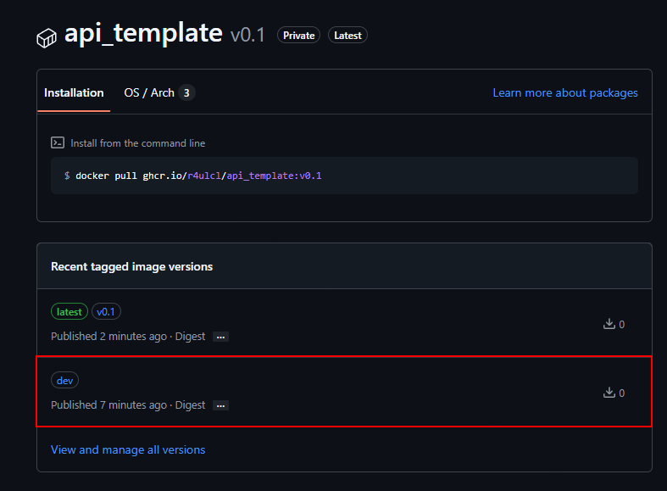Click the Private badge next to title

click(x=298, y=36)
